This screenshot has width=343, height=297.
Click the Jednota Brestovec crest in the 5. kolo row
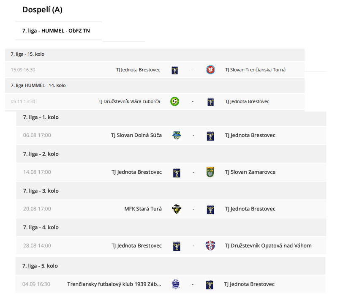coord(210,284)
